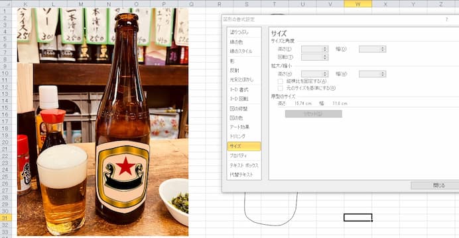Image resolution: width=459 pixels, height=238 pixels.
Task: Click the scale 高さ(H) spinner arrows
Action: click(x=325, y=74)
